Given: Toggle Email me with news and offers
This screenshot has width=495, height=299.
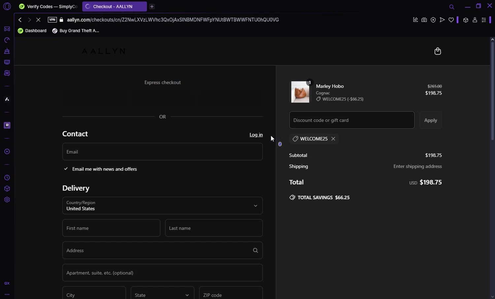Looking at the screenshot, I should [x=66, y=169].
